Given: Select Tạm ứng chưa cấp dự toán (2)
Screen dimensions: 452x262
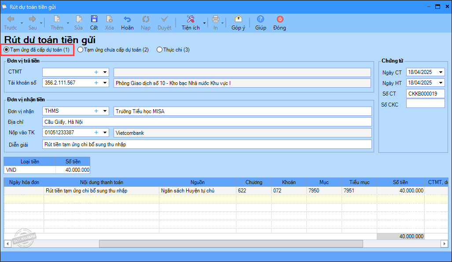Looking at the screenshot, I should [x=113, y=50].
